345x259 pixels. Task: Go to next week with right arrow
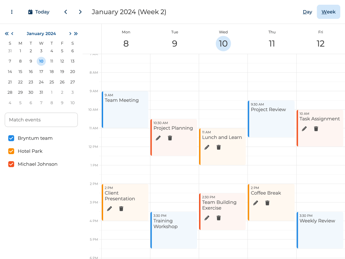(x=80, y=12)
